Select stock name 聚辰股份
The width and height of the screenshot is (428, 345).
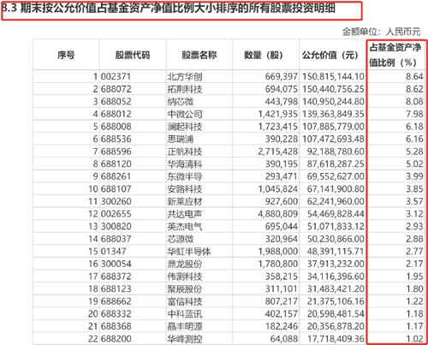[x=185, y=288]
